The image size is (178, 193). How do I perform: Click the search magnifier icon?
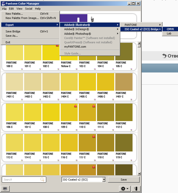point(42,180)
